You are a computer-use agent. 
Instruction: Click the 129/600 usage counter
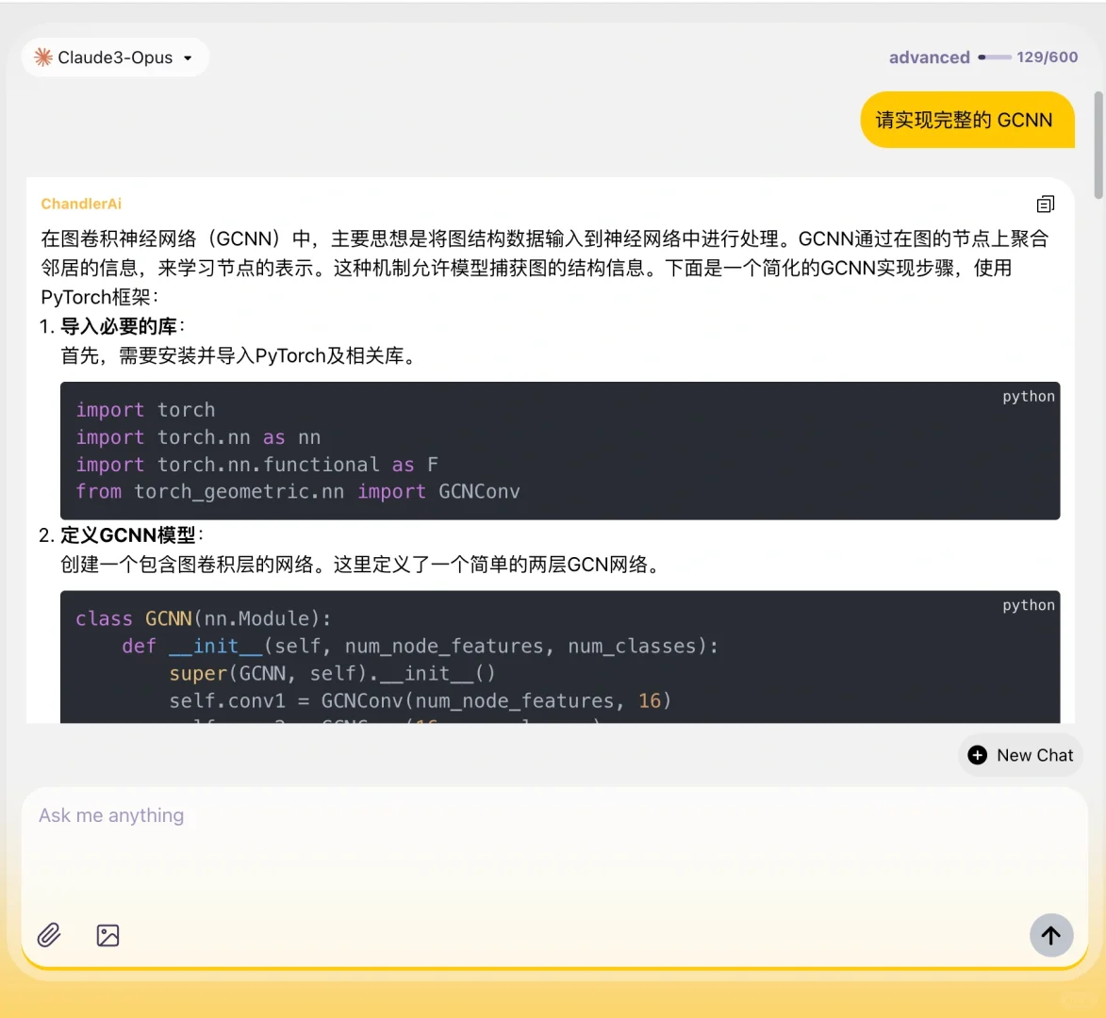tap(1047, 57)
